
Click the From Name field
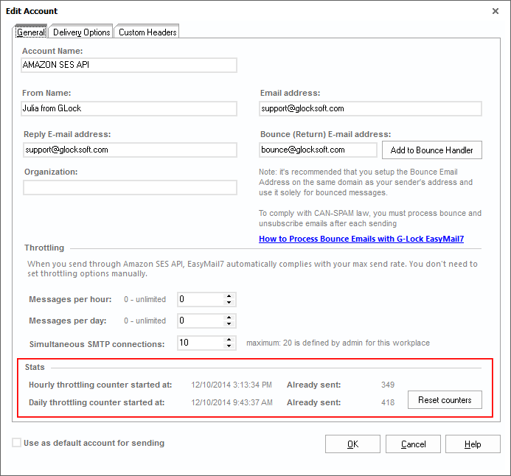129,108
